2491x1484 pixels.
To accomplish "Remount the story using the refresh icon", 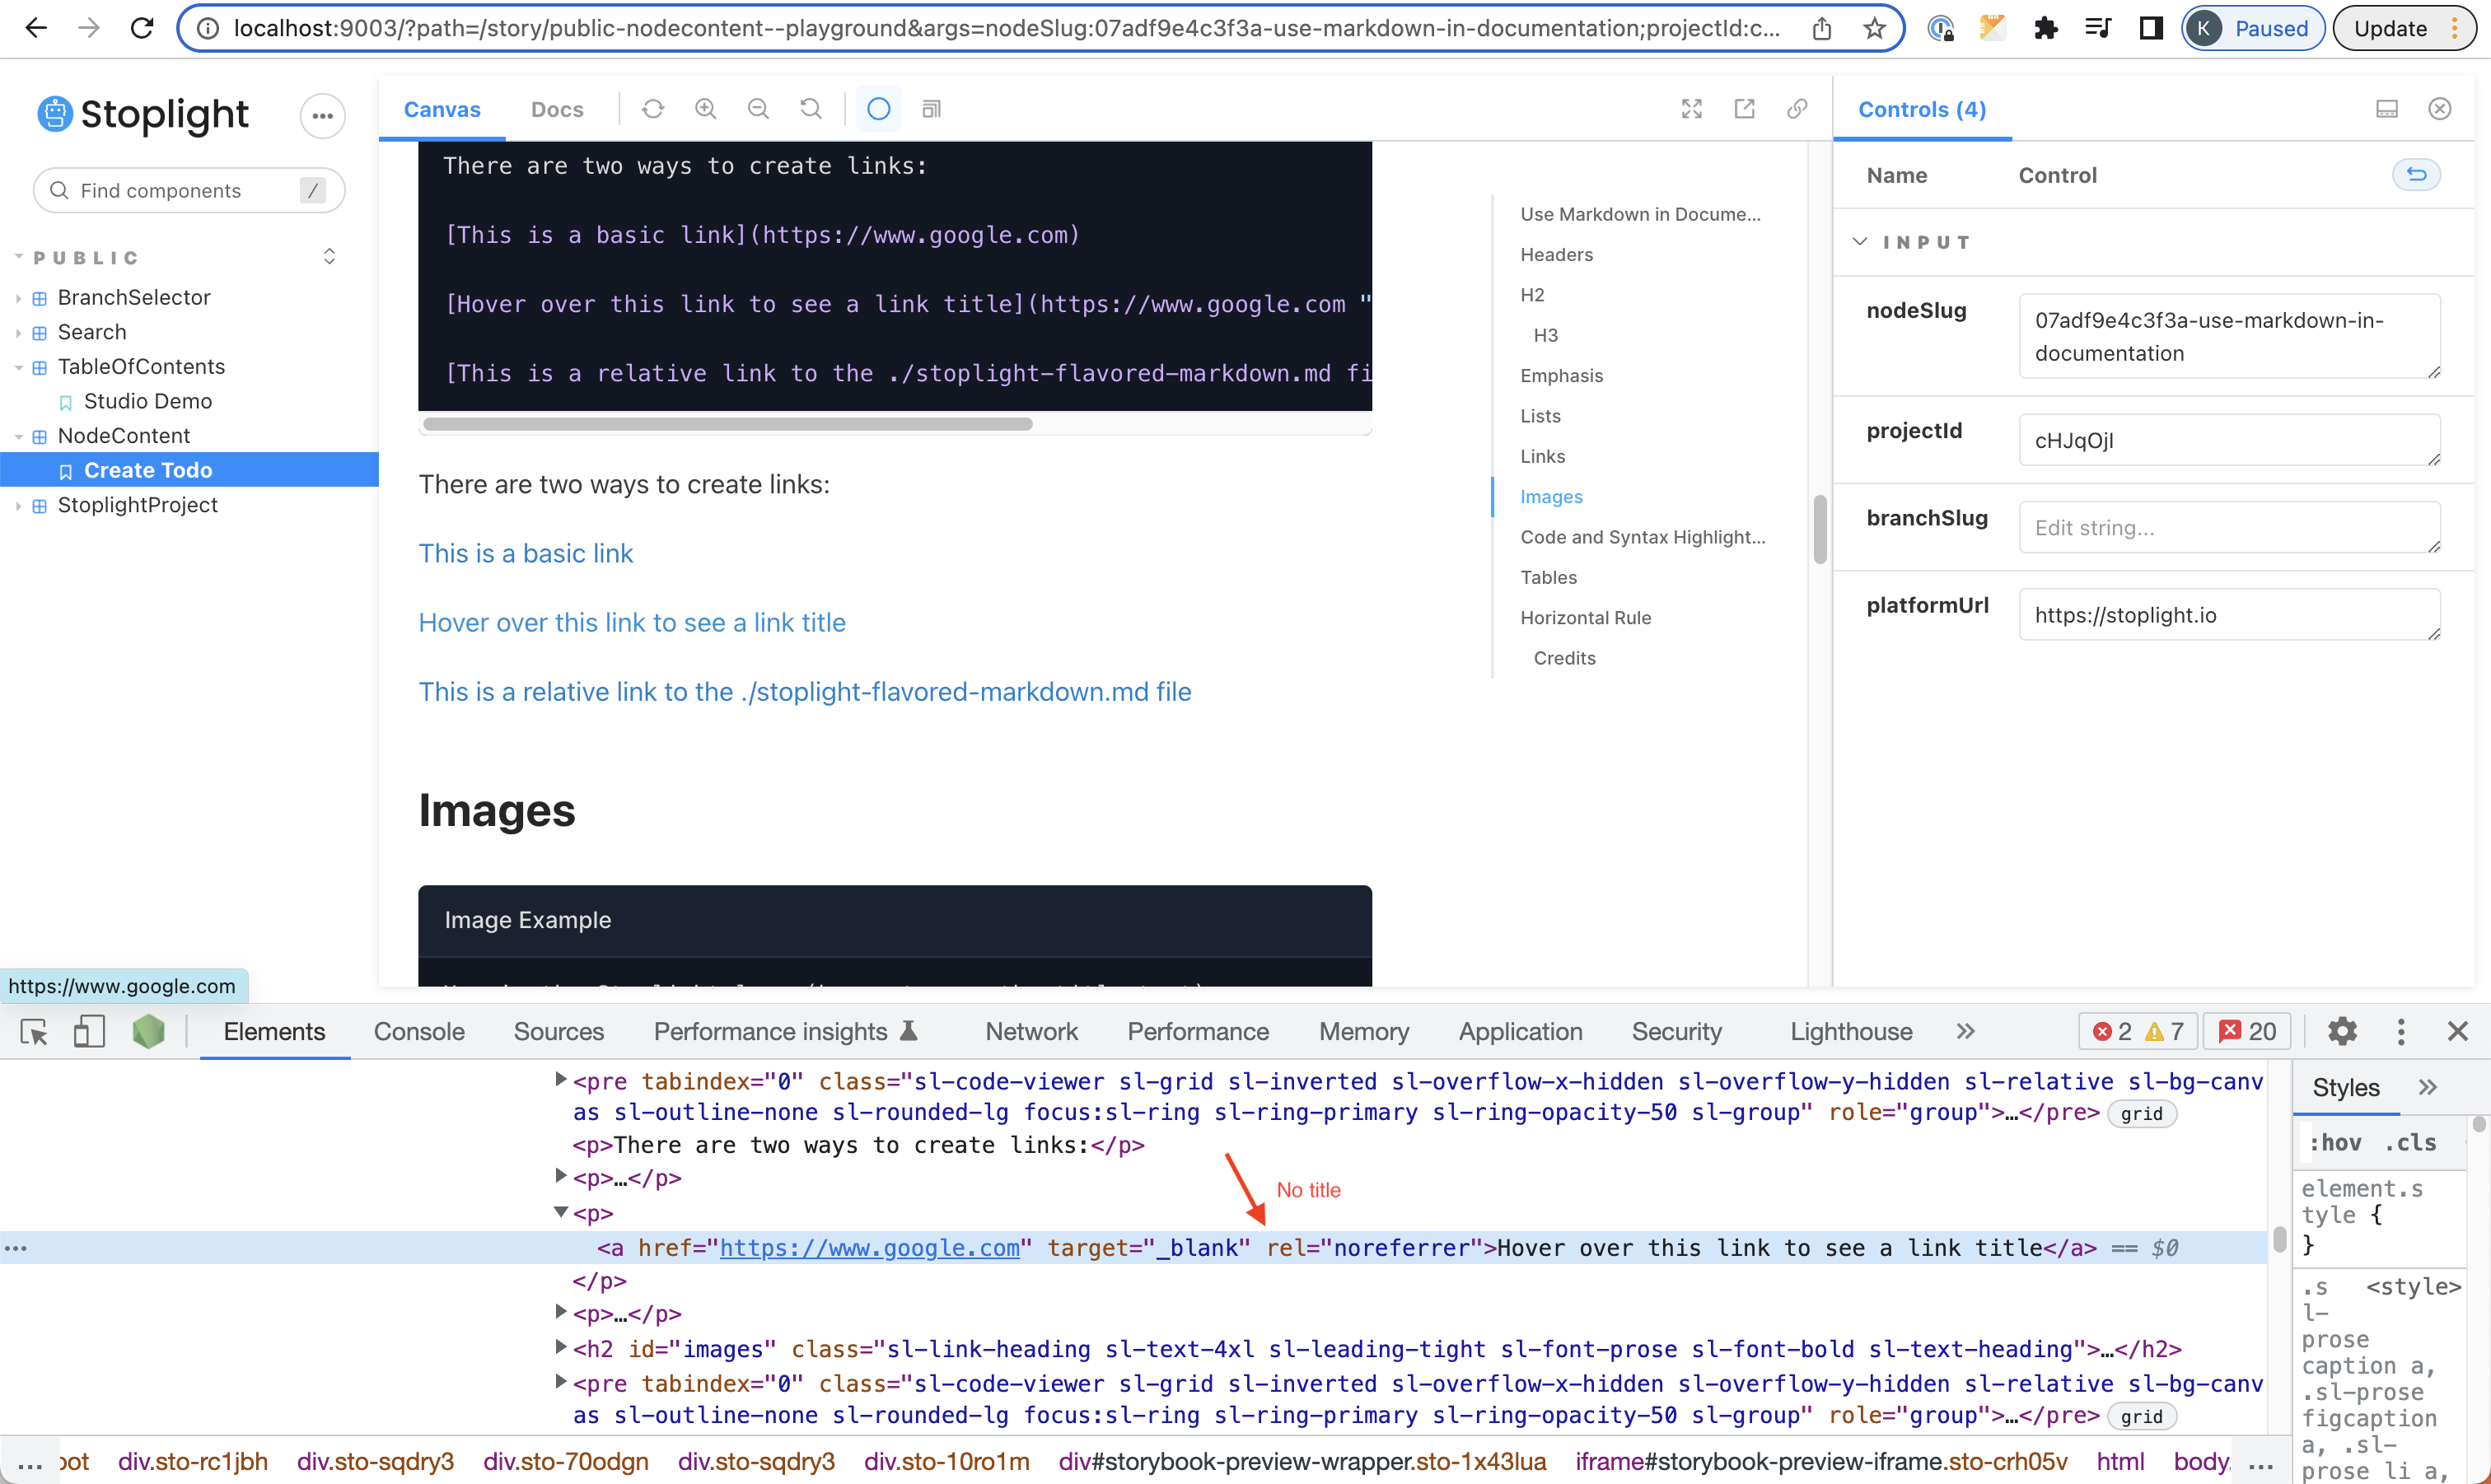I will click(653, 108).
